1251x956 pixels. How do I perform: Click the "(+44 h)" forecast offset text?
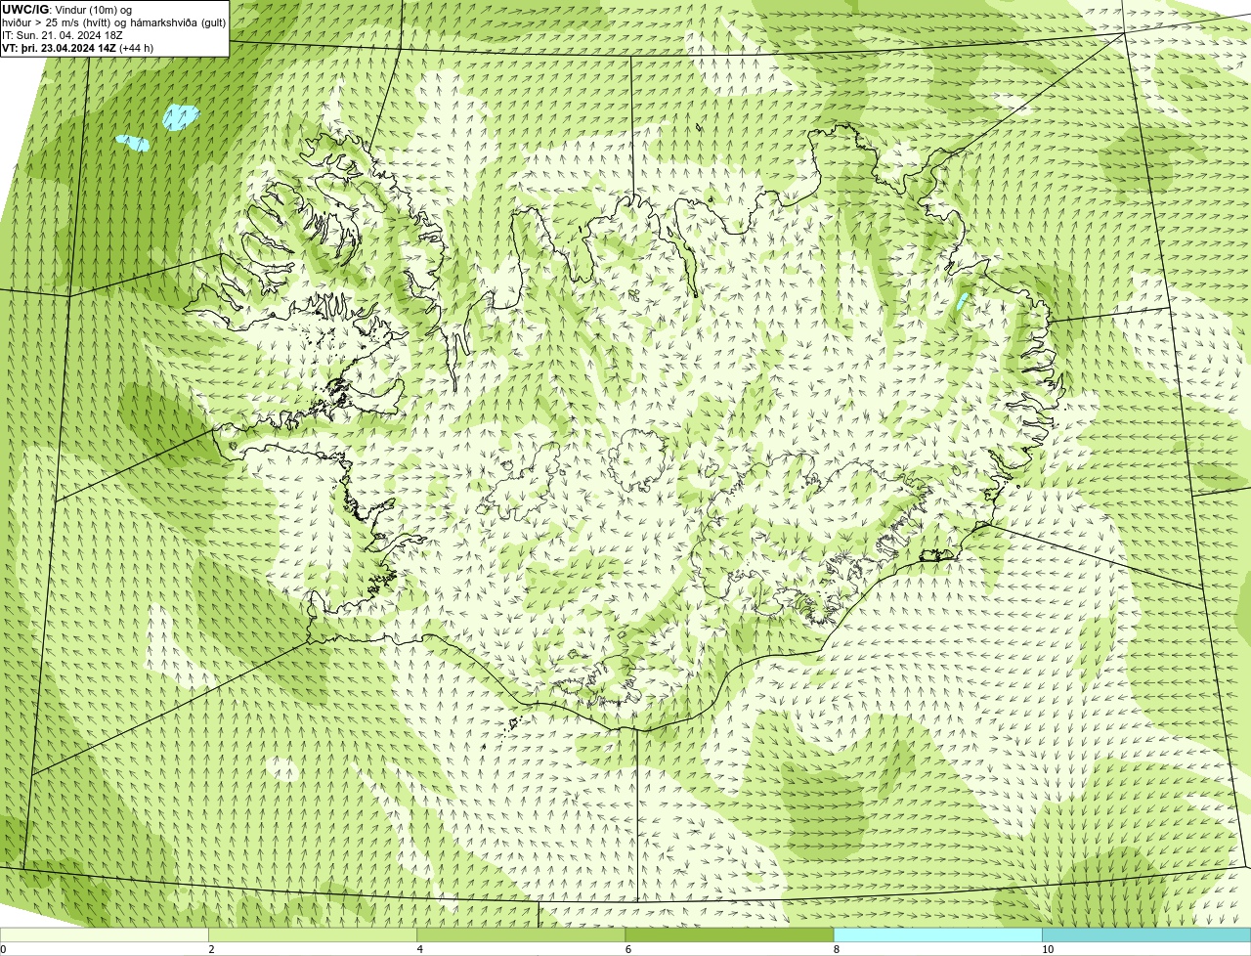(x=136, y=47)
